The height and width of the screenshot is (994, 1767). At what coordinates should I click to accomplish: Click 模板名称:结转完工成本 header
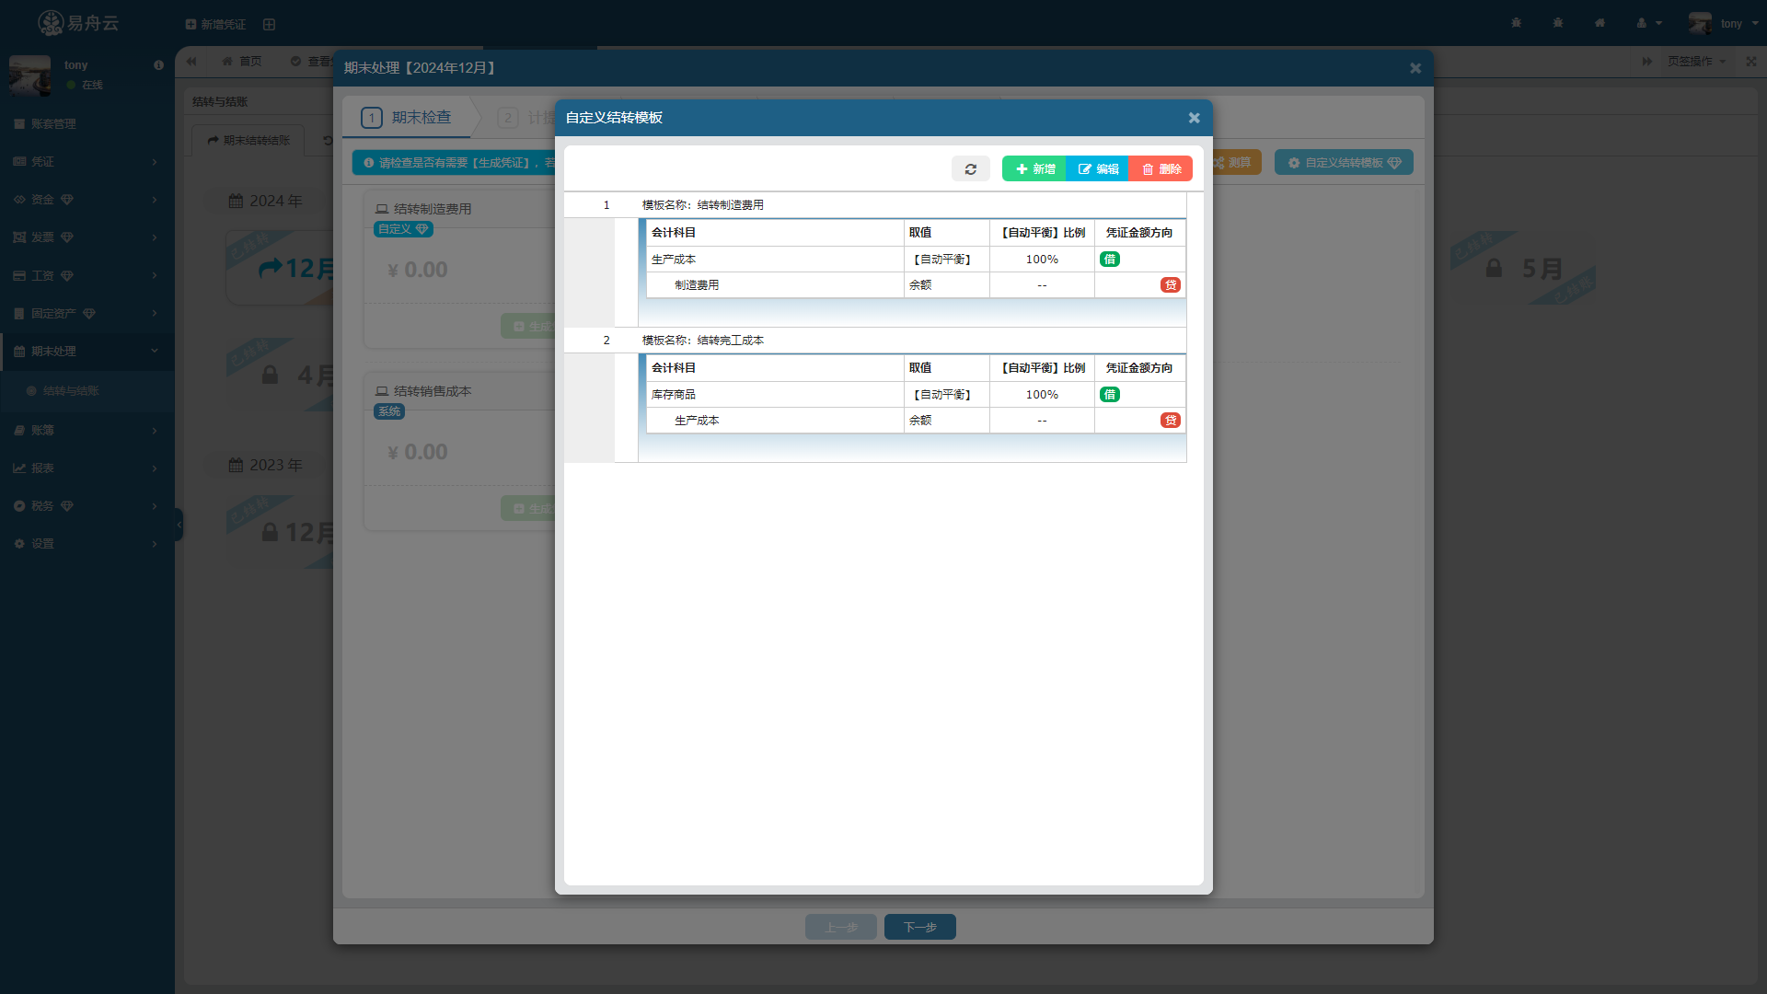click(x=702, y=341)
